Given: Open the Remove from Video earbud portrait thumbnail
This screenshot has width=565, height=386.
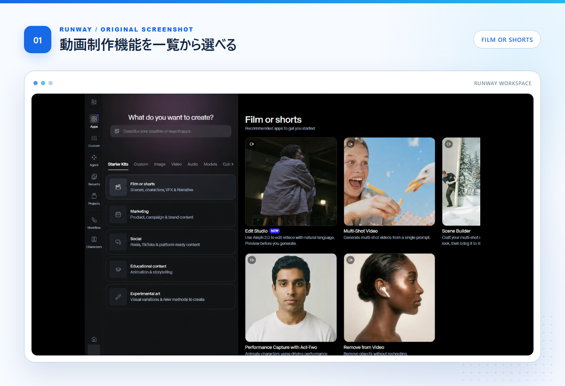Looking at the screenshot, I should [389, 298].
